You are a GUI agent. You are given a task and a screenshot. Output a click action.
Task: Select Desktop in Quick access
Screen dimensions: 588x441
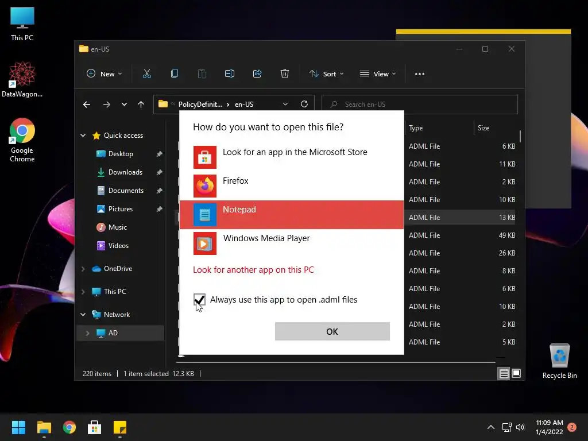pos(121,154)
